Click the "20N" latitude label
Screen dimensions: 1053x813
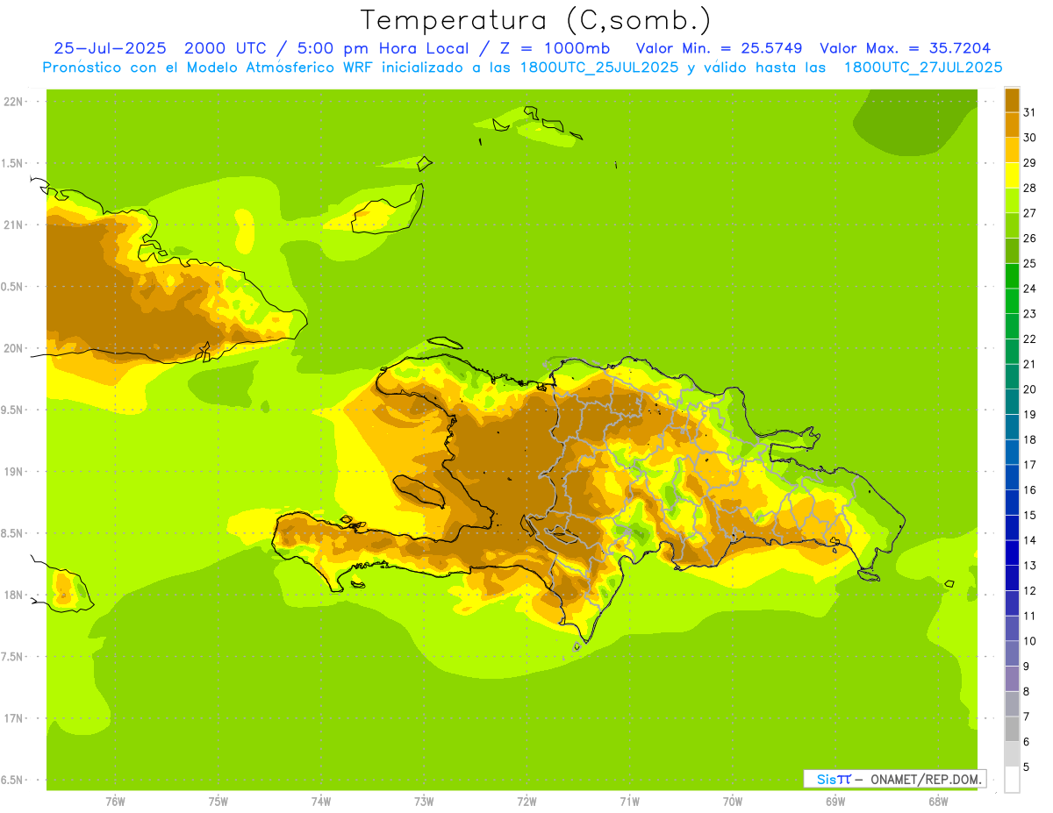(13, 348)
